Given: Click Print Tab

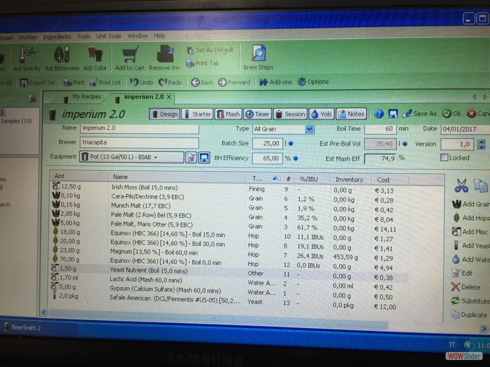Looking at the screenshot, I should (202, 64).
